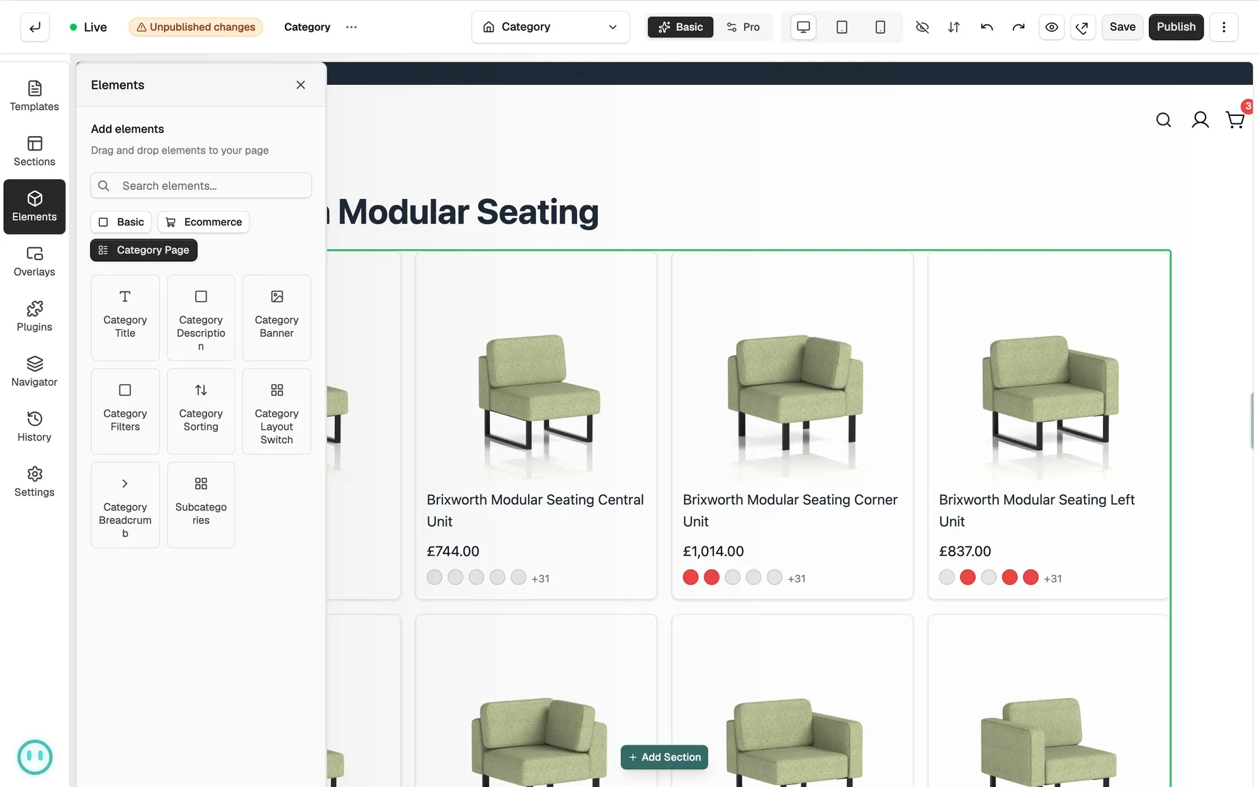Click the Add Section button

point(664,757)
